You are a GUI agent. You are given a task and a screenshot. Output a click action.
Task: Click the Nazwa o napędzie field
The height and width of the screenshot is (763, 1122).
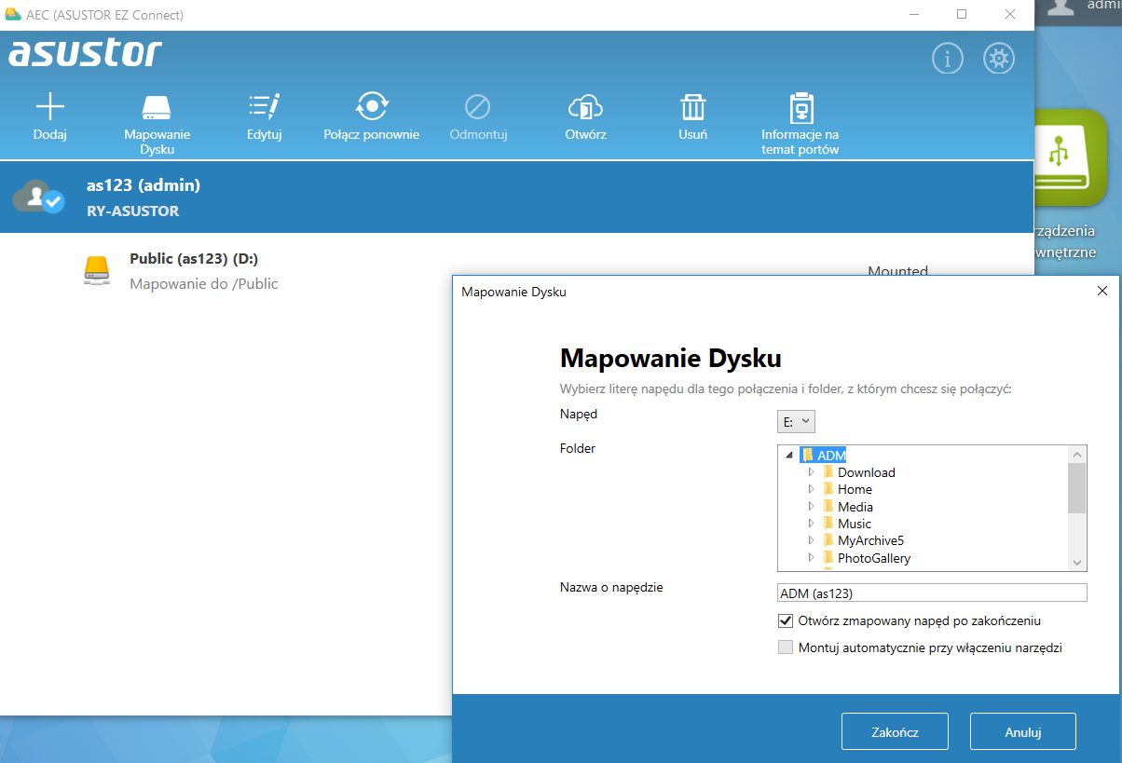(932, 593)
